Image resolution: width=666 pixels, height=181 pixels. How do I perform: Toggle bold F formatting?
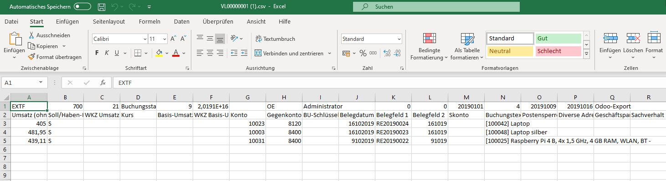pos(97,53)
